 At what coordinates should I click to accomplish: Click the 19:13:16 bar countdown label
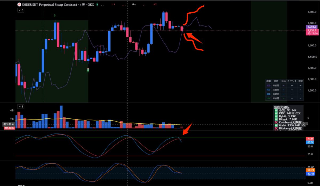(x=312, y=34)
